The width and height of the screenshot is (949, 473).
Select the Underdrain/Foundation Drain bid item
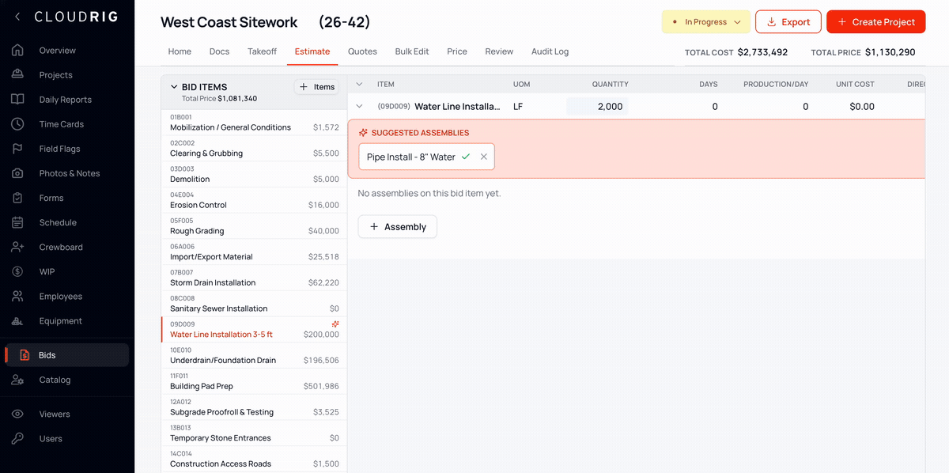pyautogui.click(x=254, y=356)
